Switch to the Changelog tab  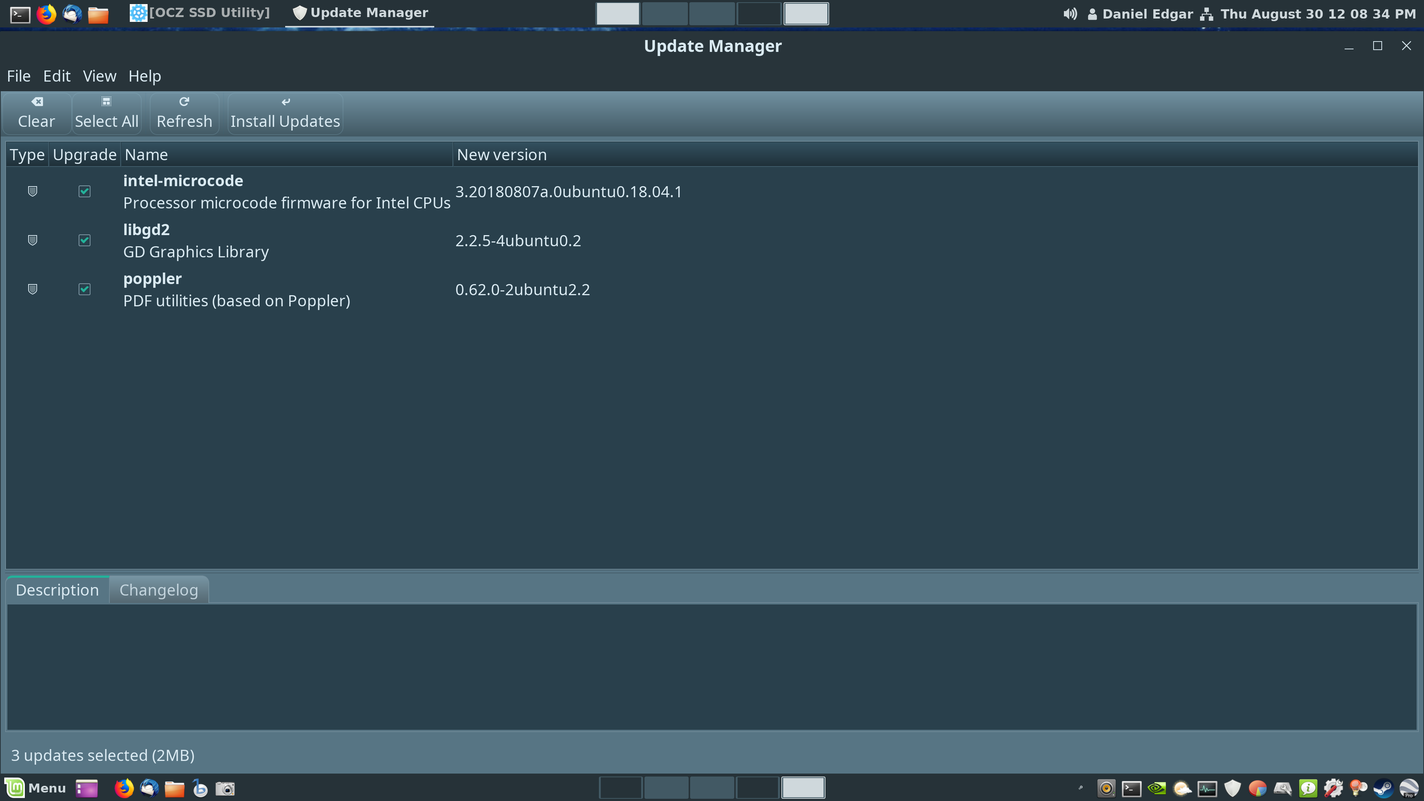tap(159, 590)
